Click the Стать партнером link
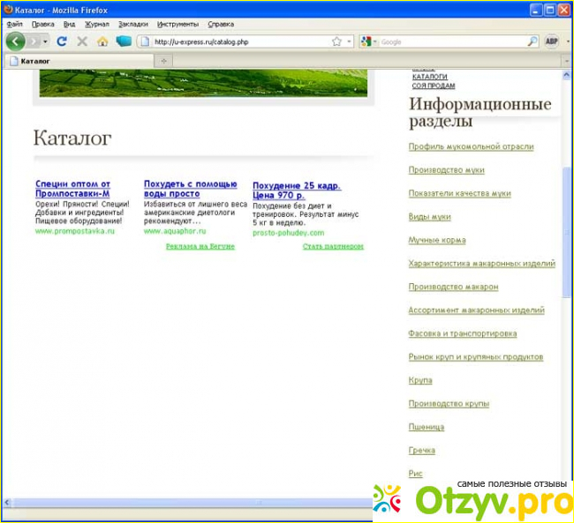 tap(333, 247)
